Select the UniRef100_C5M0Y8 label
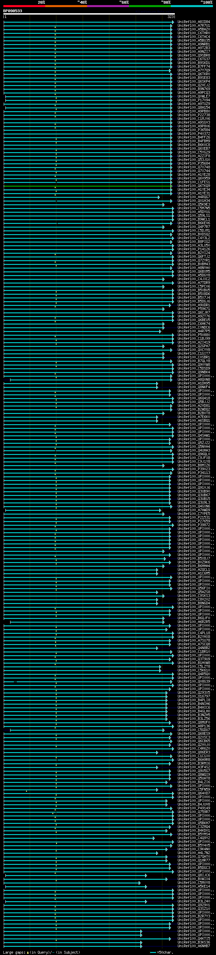This screenshot has height=955, width=216. [194, 883]
